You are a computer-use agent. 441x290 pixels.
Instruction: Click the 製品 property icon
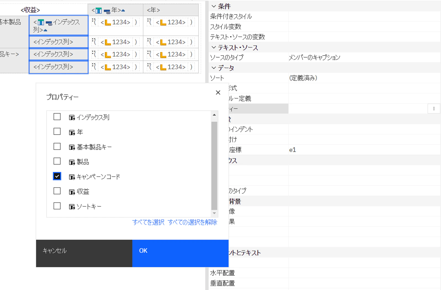[x=72, y=162]
